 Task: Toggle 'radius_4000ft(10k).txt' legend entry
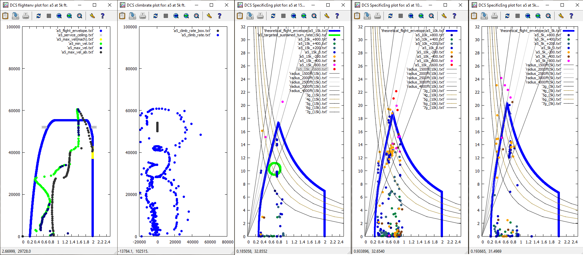425,86
